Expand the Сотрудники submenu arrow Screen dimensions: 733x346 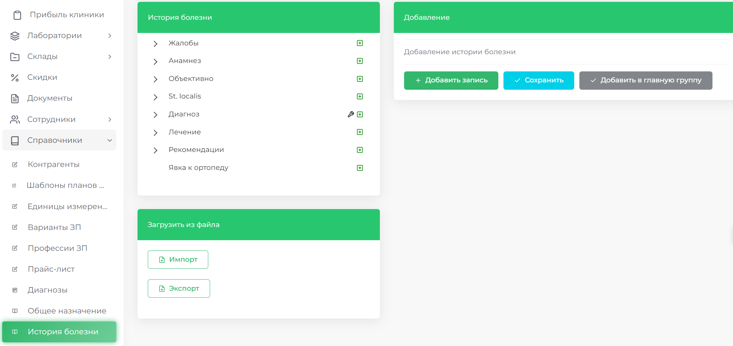pos(110,119)
